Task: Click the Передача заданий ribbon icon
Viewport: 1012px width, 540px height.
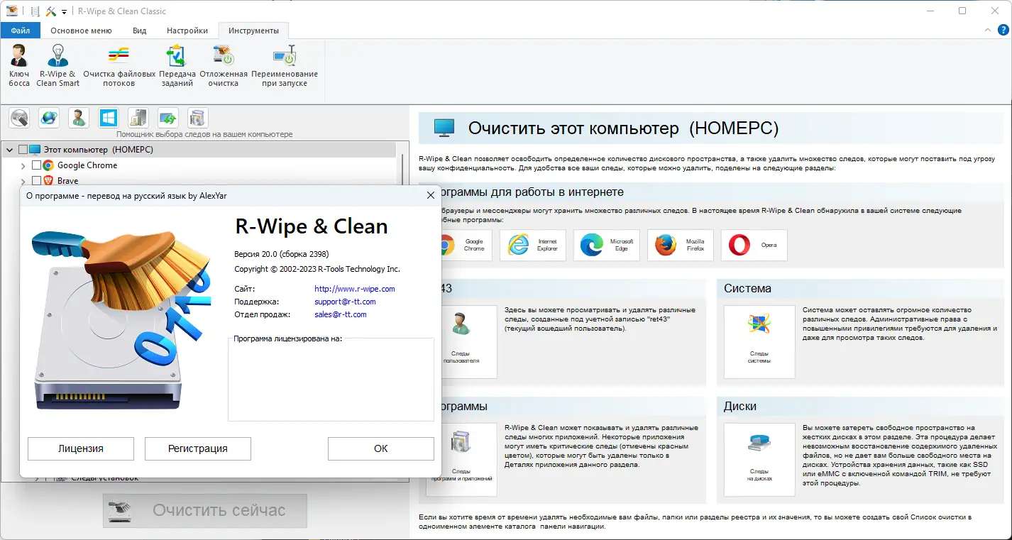Action: coord(177,65)
